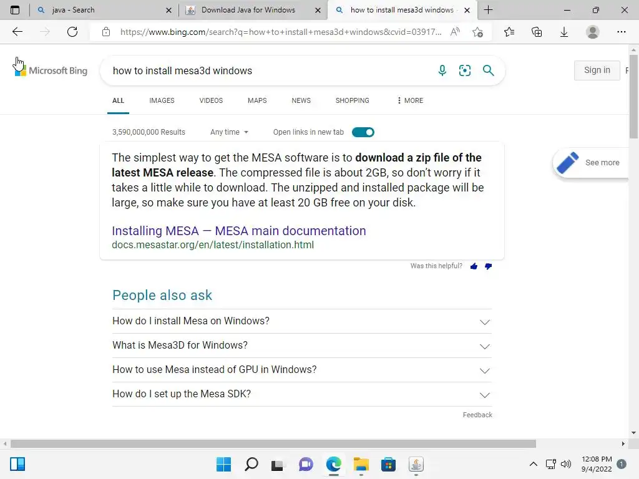
Task: Expand What is Mesa3D for Windows
Action: pos(302,346)
